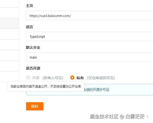Open the 语言 TypeScript dropdown
This screenshot has height=123, width=153.
click(x=89, y=36)
